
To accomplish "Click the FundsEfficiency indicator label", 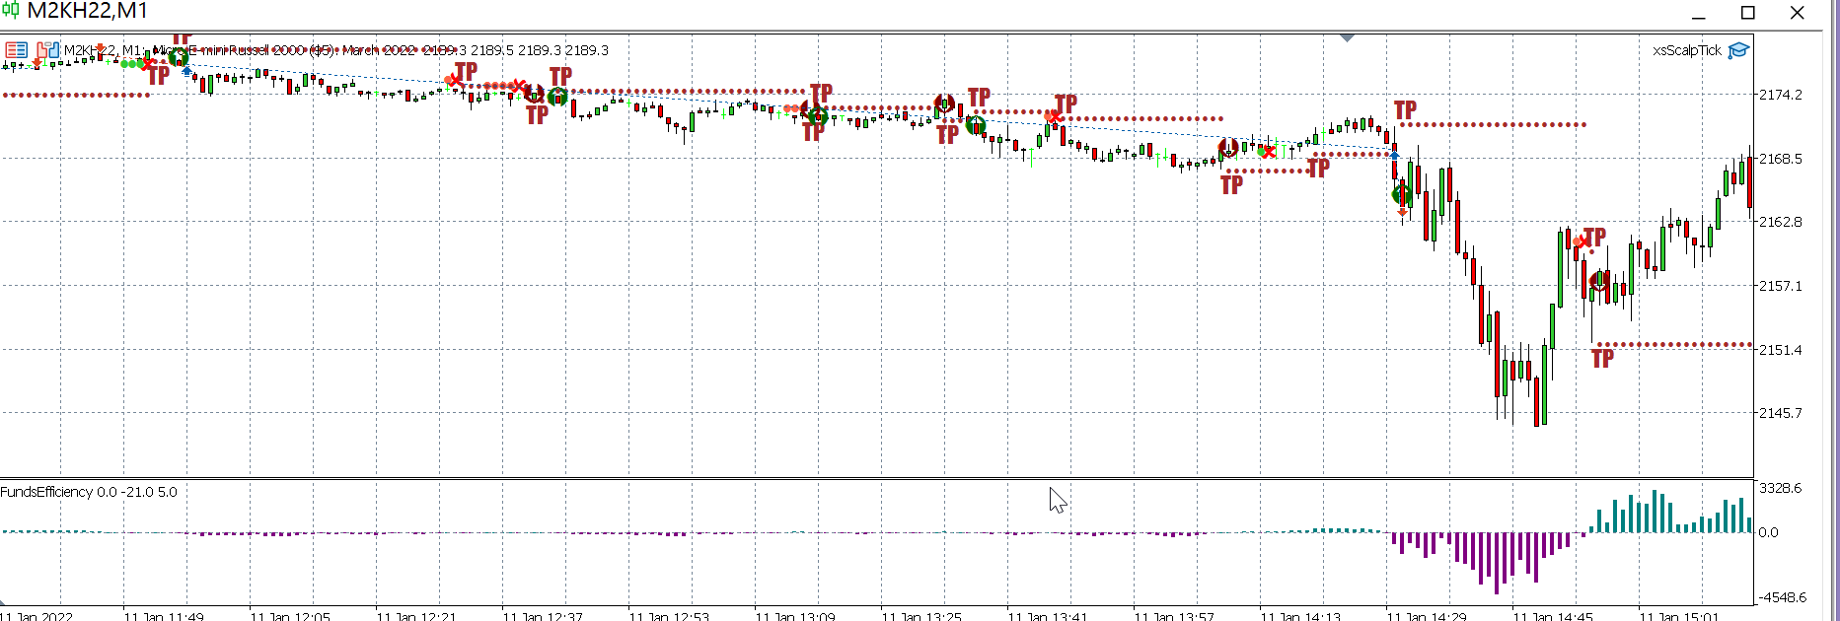I will [89, 492].
